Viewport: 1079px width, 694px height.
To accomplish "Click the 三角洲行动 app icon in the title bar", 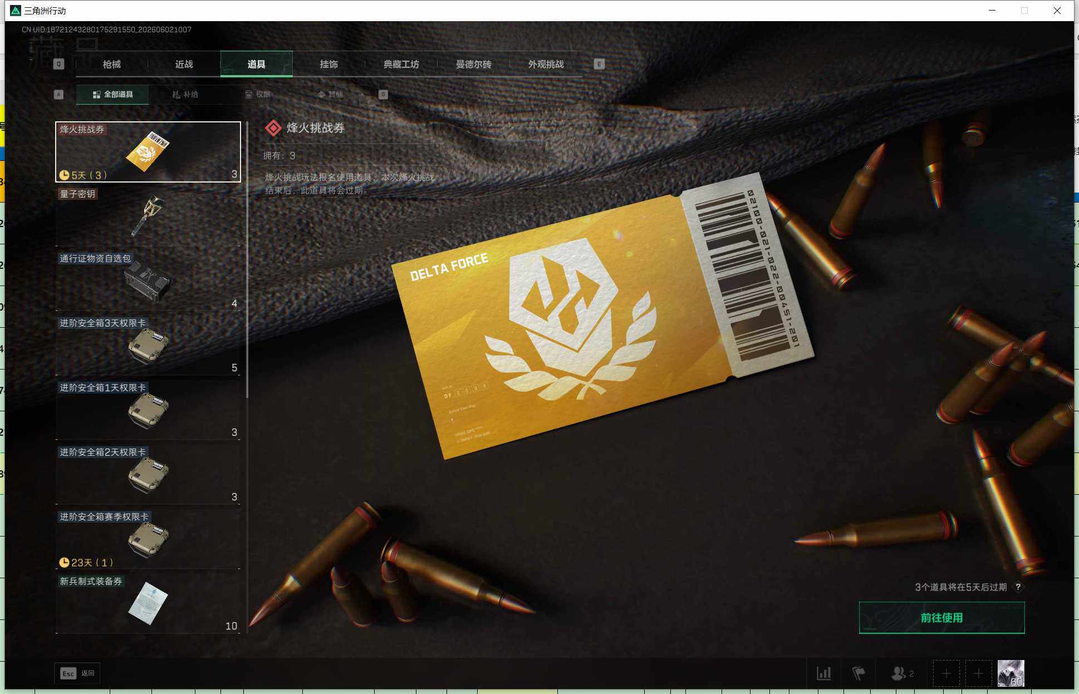I will (x=16, y=11).
